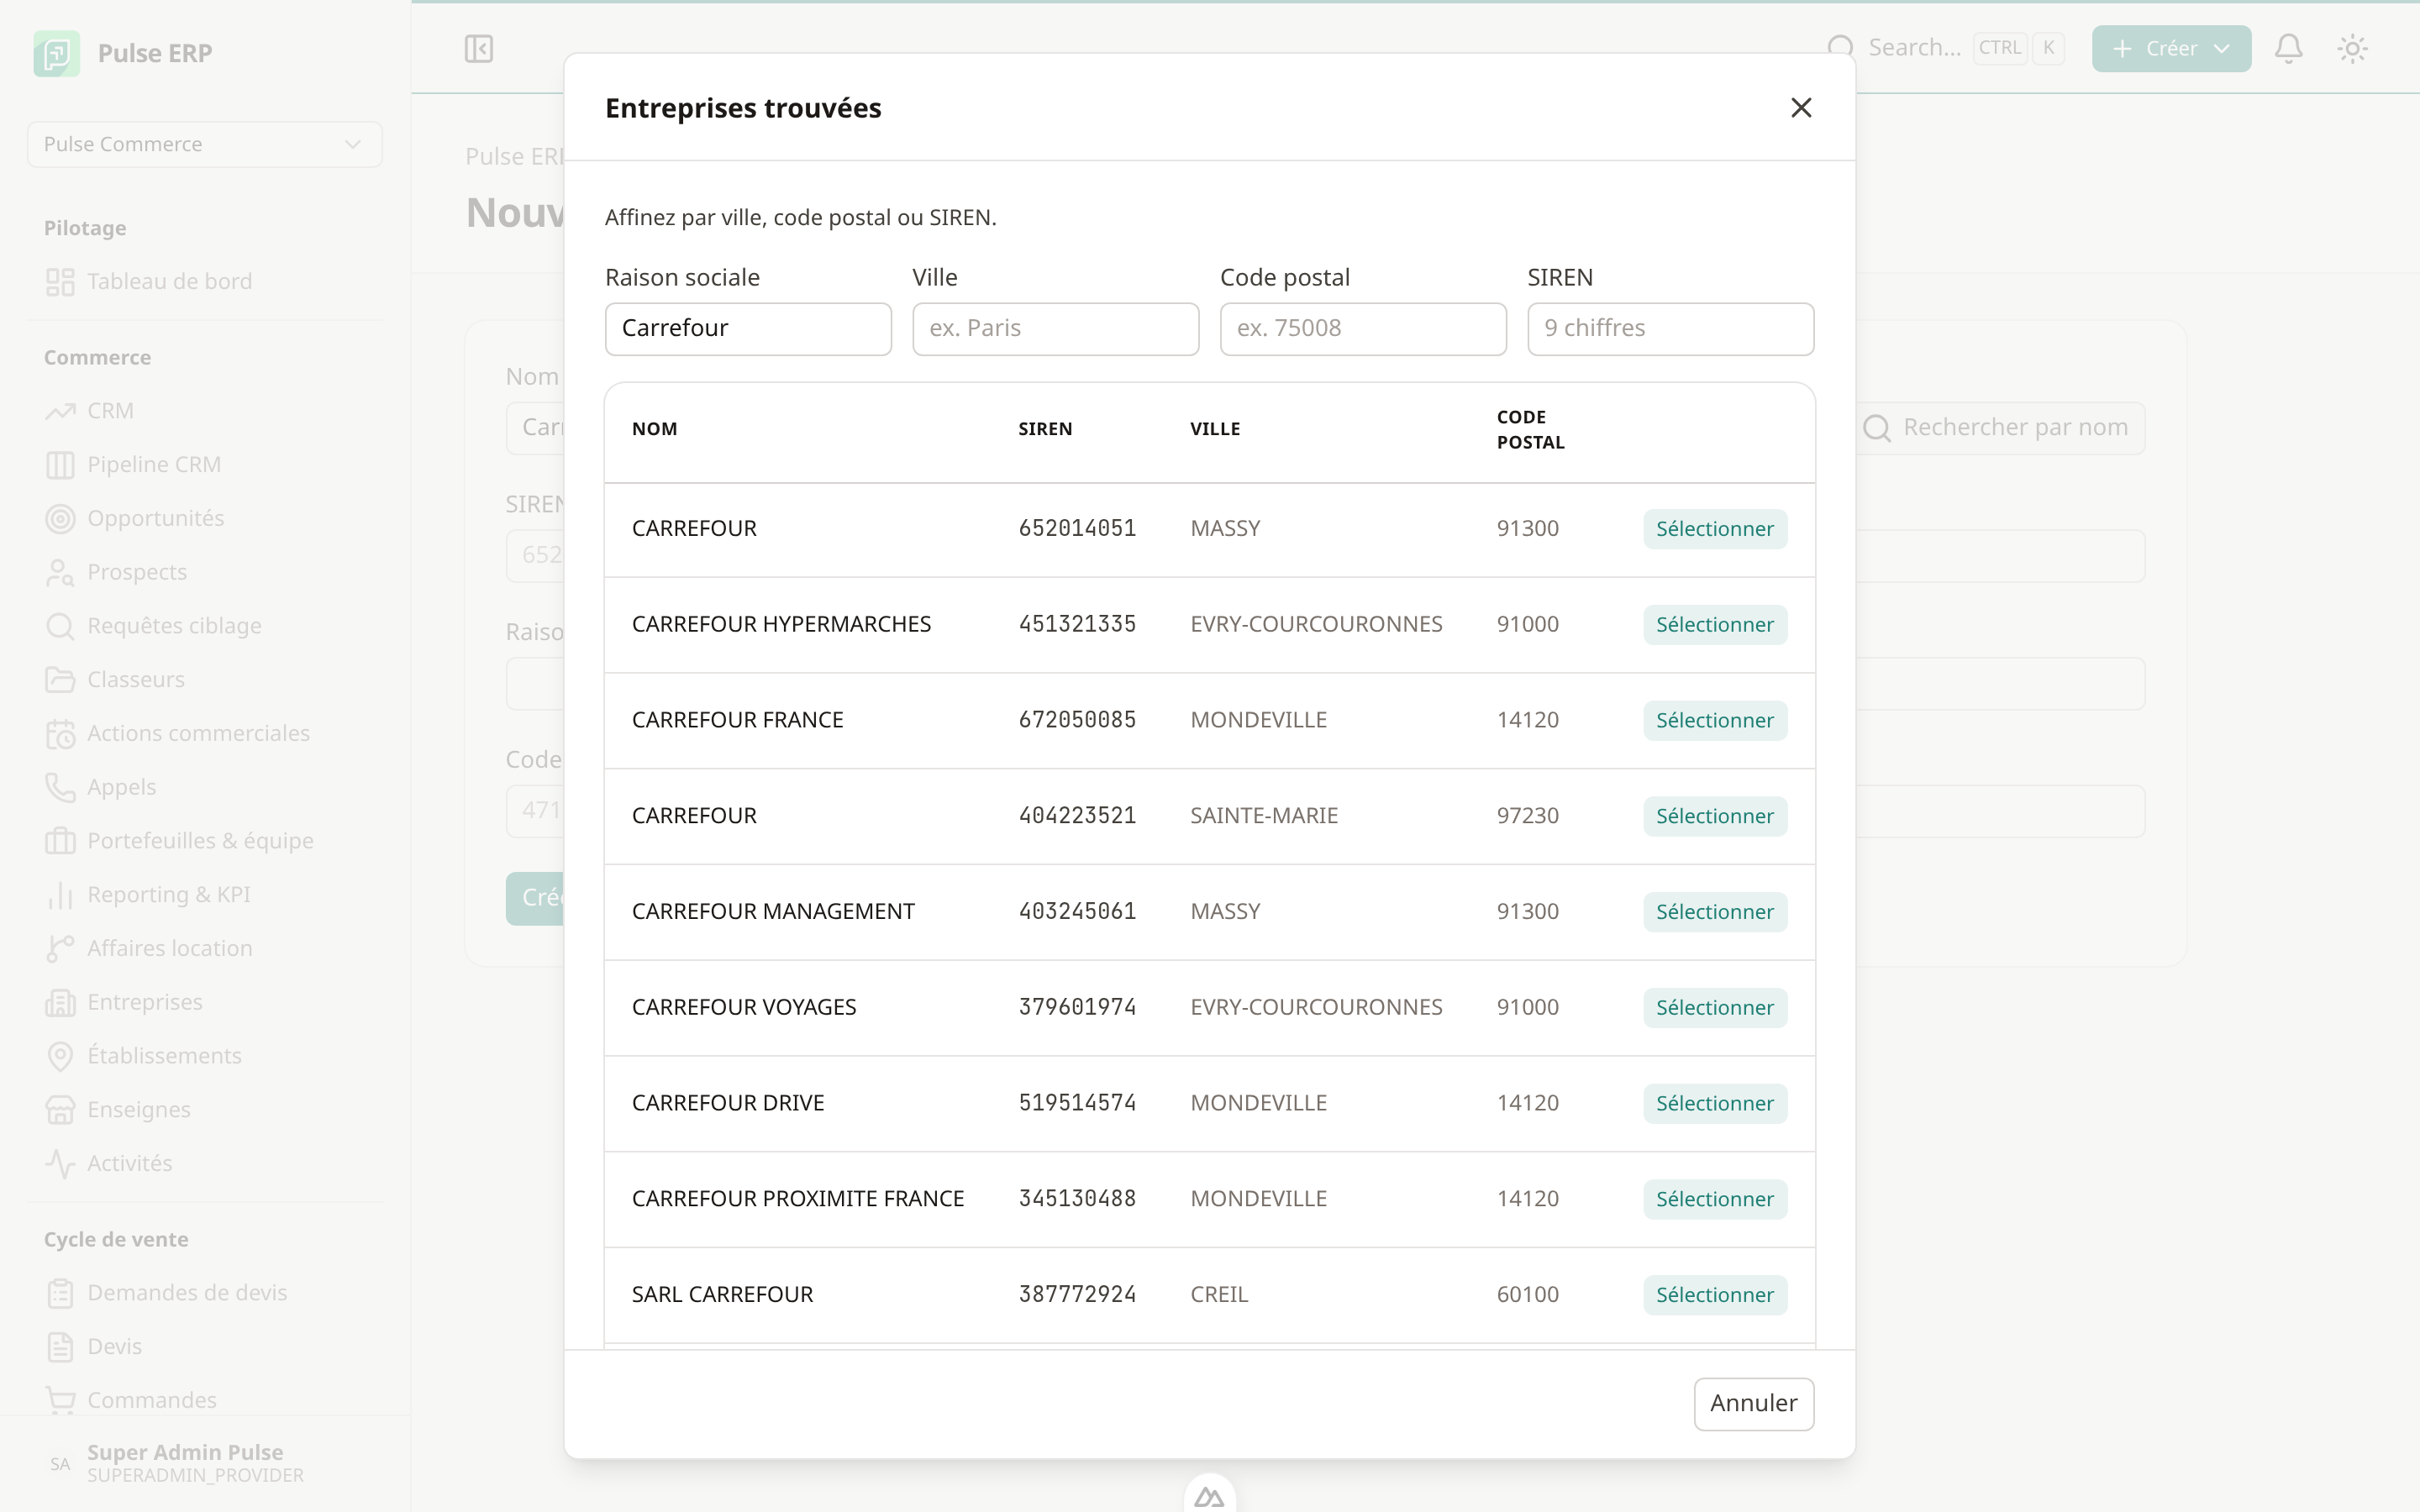The width and height of the screenshot is (2420, 1512).
Task: Focus the Code postal filter field
Action: pyautogui.click(x=1363, y=329)
